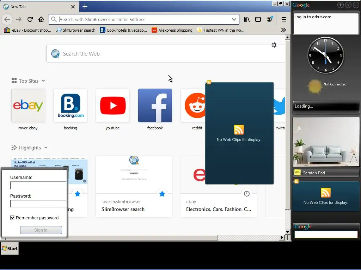Open the SlimBrowser search highlight card
This screenshot has height=270, width=361.
tap(134, 186)
